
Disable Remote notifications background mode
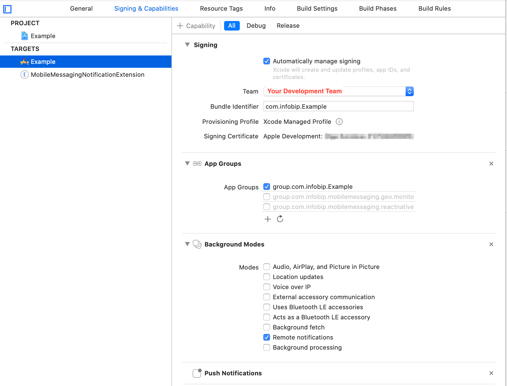point(266,337)
